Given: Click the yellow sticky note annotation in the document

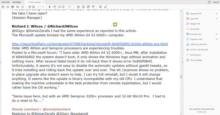Looking at the screenshot, I should [115, 25].
